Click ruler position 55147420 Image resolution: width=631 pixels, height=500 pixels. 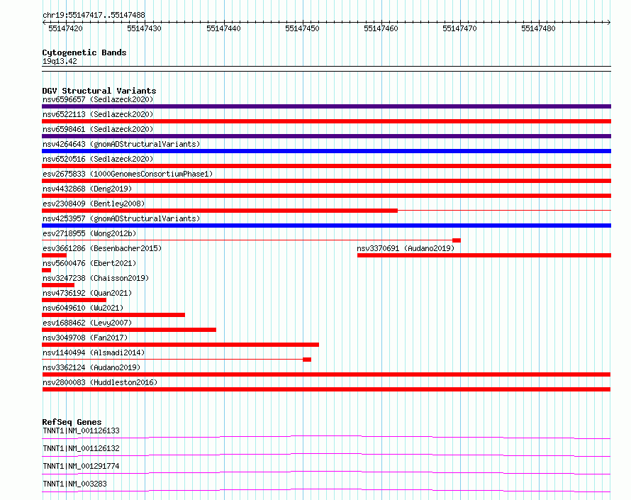pyautogui.click(x=66, y=28)
